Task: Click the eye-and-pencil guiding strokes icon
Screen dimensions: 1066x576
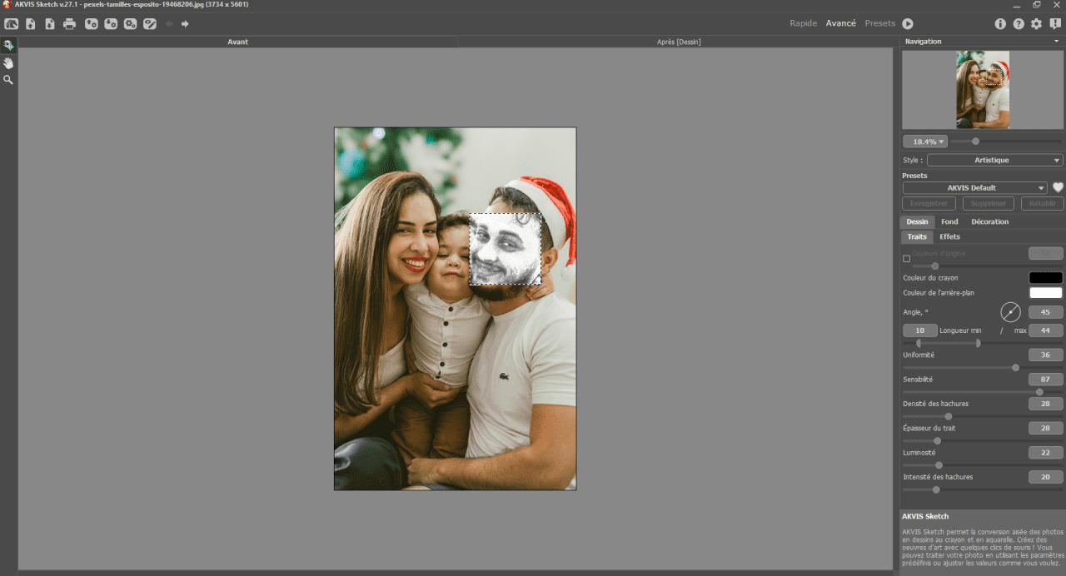Action: (x=150, y=24)
